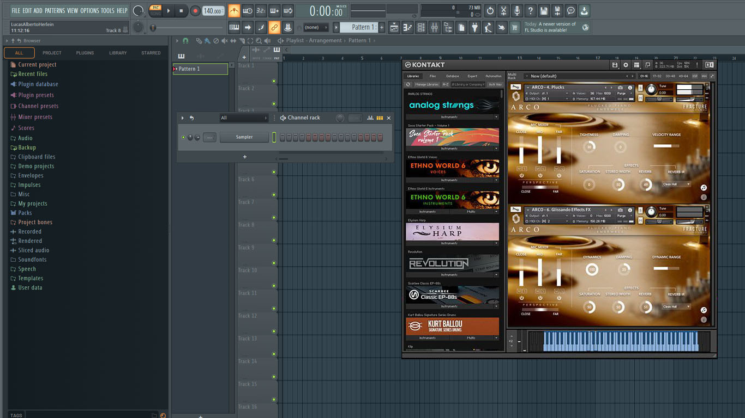This screenshot has width=745, height=418.
Task: Switch Kontakt browser to Automation tab
Action: click(x=494, y=76)
